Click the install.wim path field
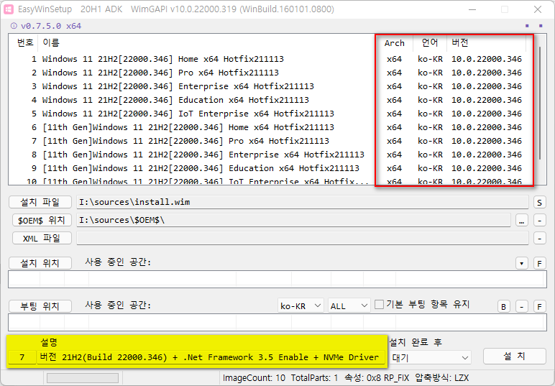This screenshot has height=386, width=555. [302, 202]
